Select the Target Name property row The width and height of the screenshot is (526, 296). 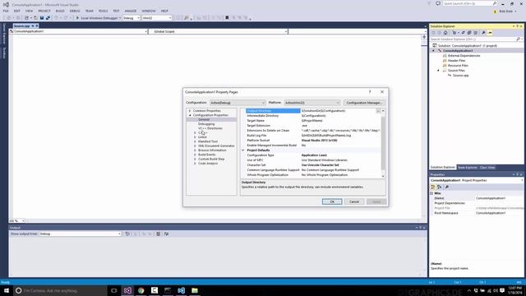(313, 121)
